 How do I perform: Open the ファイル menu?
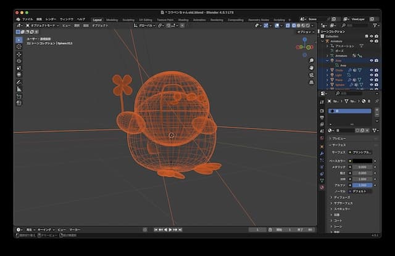(27, 19)
